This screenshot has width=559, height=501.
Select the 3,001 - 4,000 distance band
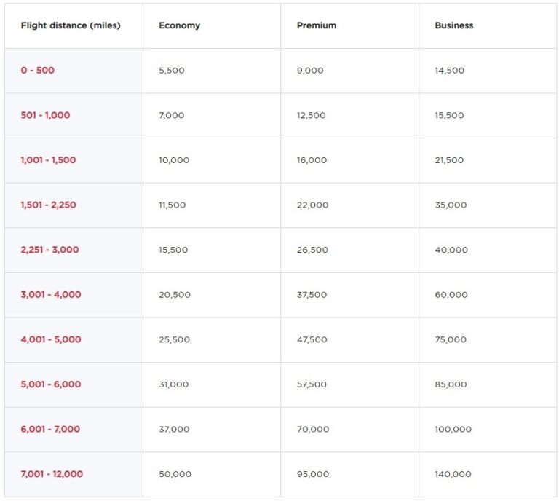51,295
